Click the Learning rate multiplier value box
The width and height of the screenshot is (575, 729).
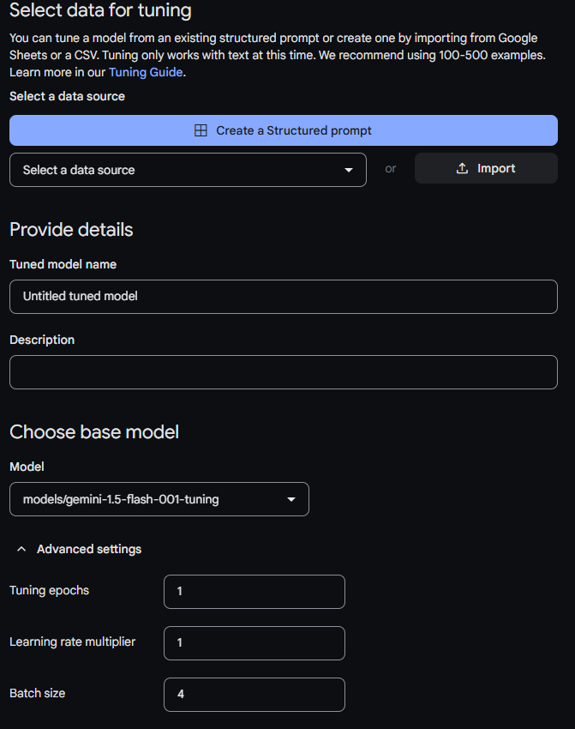[254, 643]
